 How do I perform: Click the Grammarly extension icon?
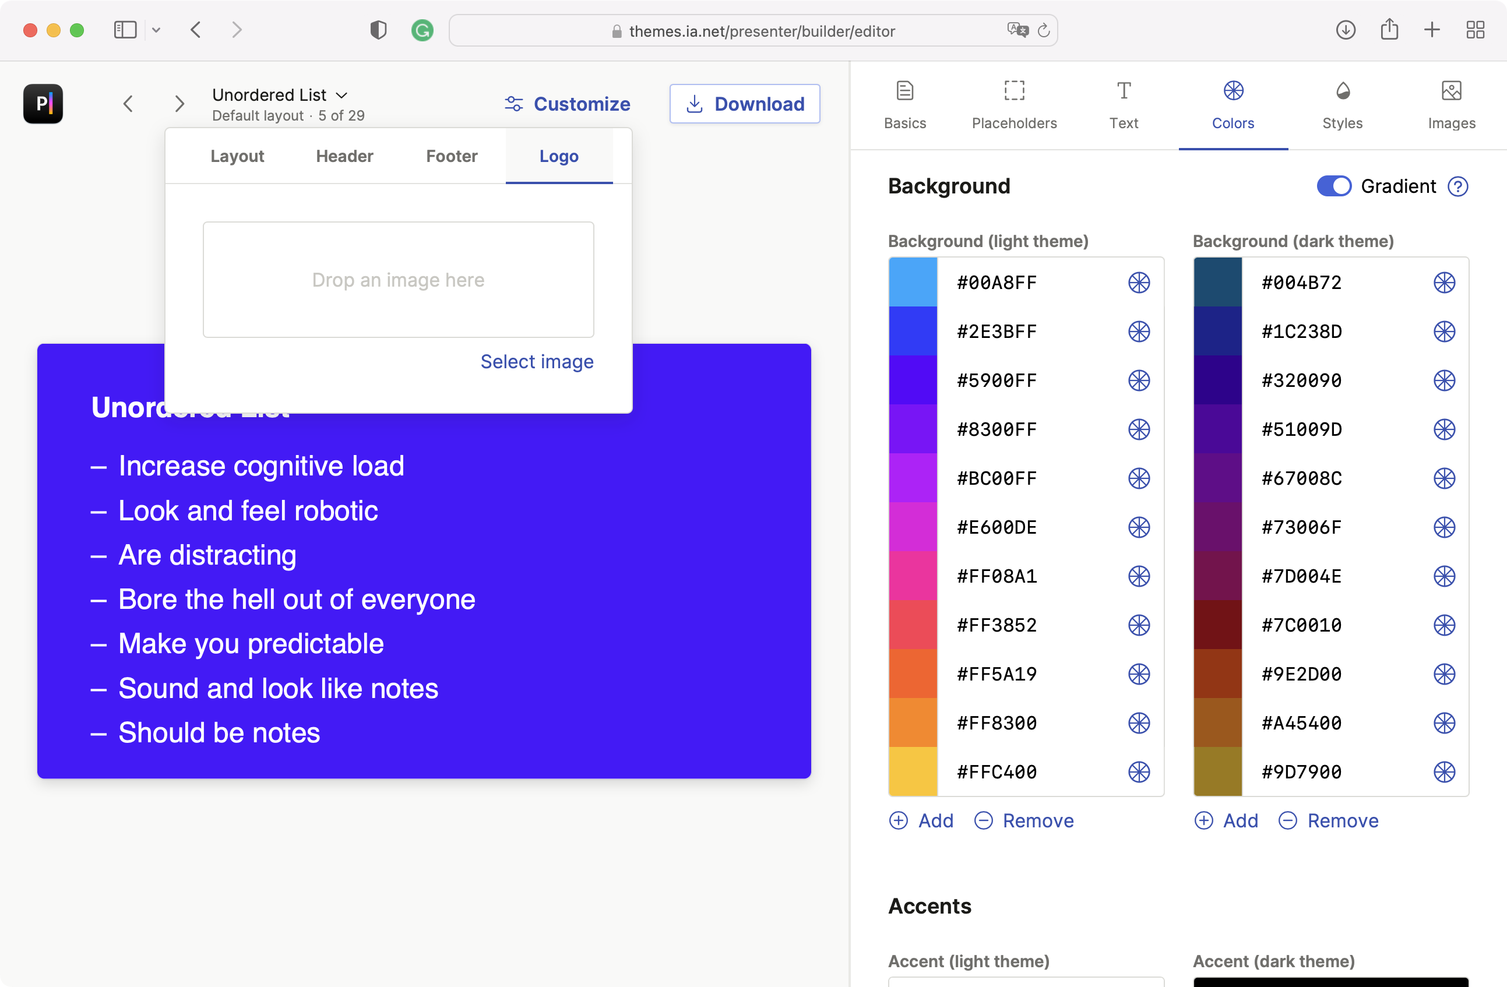tap(422, 30)
